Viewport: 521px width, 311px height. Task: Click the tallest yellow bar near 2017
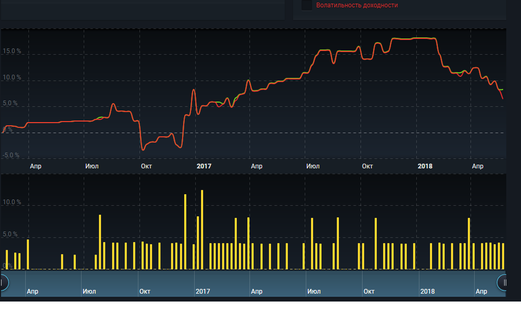[x=202, y=229]
